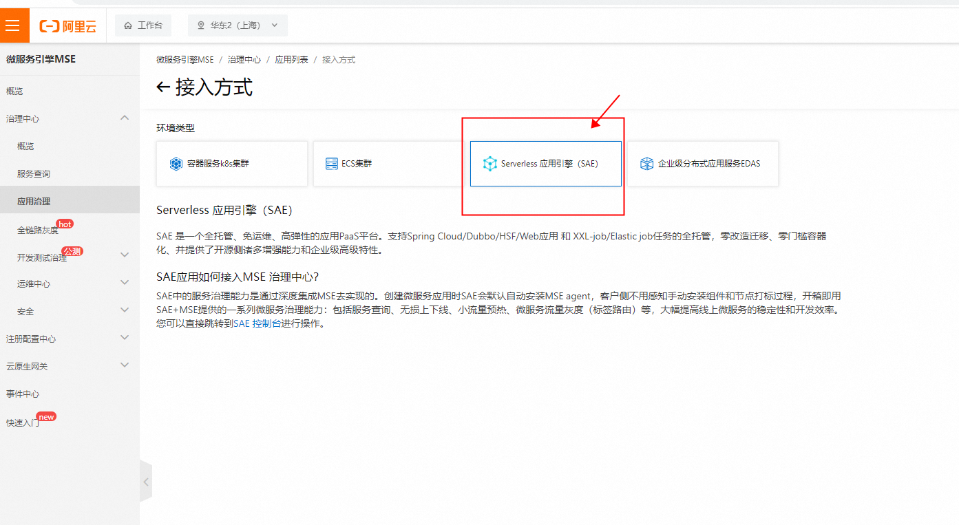Click the 微服务引擎MSE sidebar title
The height and width of the screenshot is (525, 959).
click(41, 59)
